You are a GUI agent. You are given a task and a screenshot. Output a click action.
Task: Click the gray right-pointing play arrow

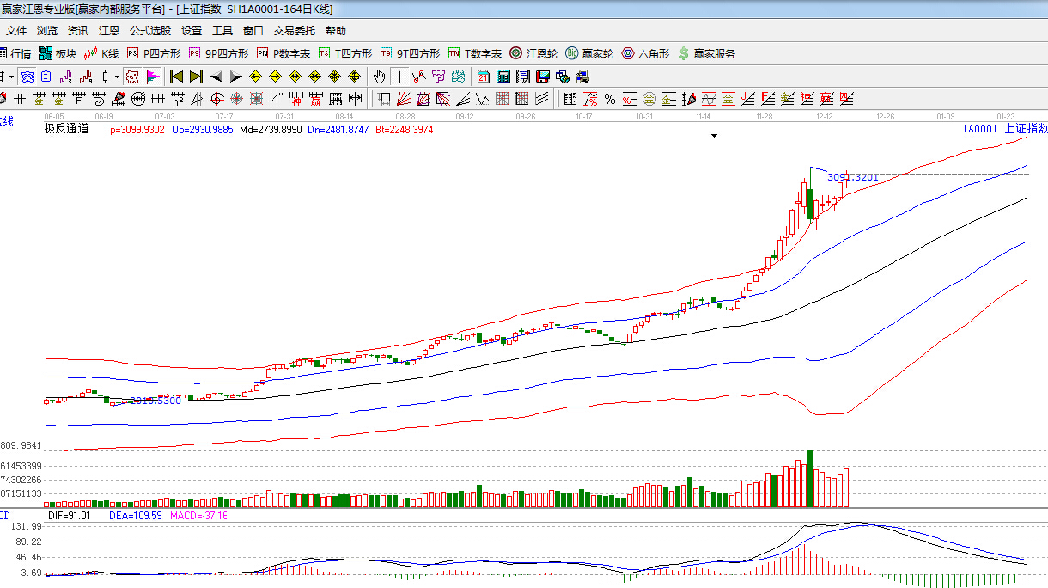[x=236, y=76]
